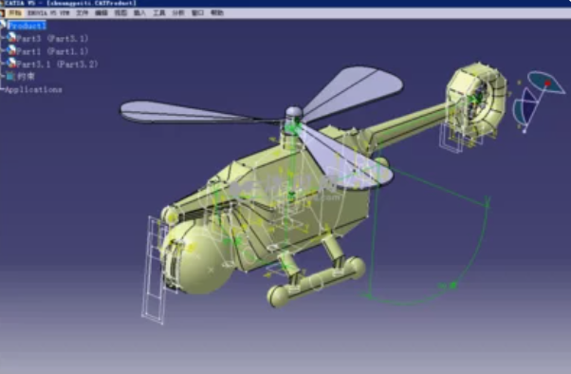Open the 文件 (File) menu
The image size is (571, 374).
(82, 12)
